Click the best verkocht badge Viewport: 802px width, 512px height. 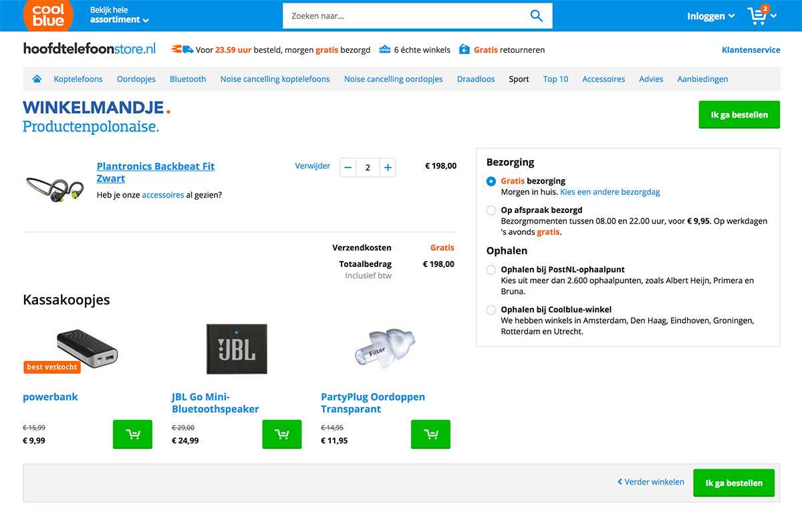pos(52,367)
